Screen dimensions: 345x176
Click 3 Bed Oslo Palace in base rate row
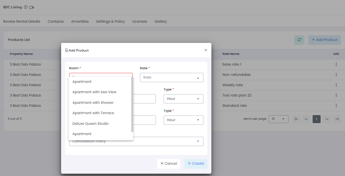(x=25, y=65)
